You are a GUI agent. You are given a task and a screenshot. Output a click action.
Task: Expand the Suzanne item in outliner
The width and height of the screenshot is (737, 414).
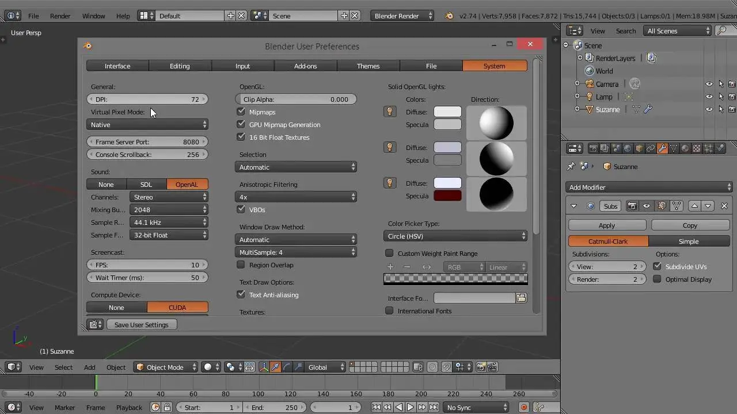[x=577, y=109]
